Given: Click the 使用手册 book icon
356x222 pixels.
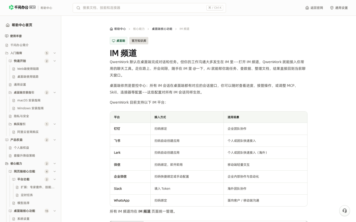Looking at the screenshot, I should (x=7, y=36).
